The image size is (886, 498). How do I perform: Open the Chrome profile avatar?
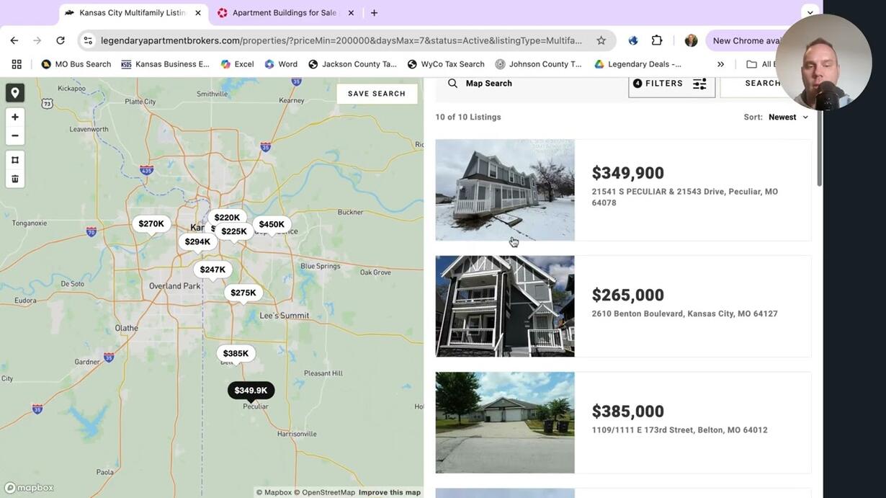(x=691, y=40)
